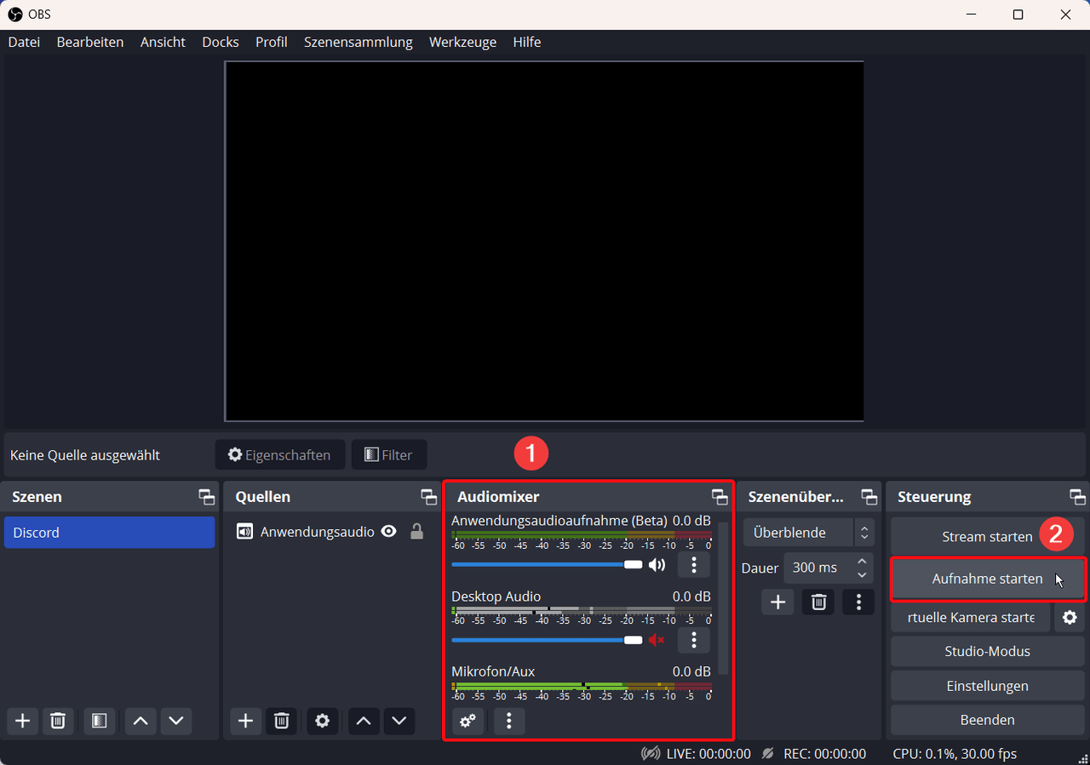Open Desktop Audio three-dot options
1090x765 pixels.
(x=694, y=640)
